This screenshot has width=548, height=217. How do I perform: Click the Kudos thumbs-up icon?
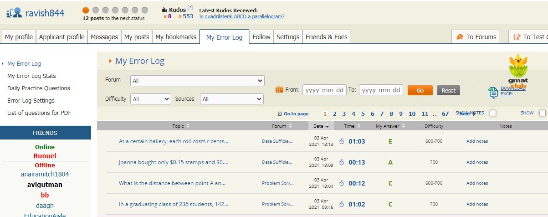165,9
